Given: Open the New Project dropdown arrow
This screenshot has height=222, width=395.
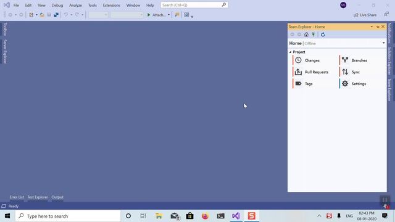Looking at the screenshot, I should [36, 15].
